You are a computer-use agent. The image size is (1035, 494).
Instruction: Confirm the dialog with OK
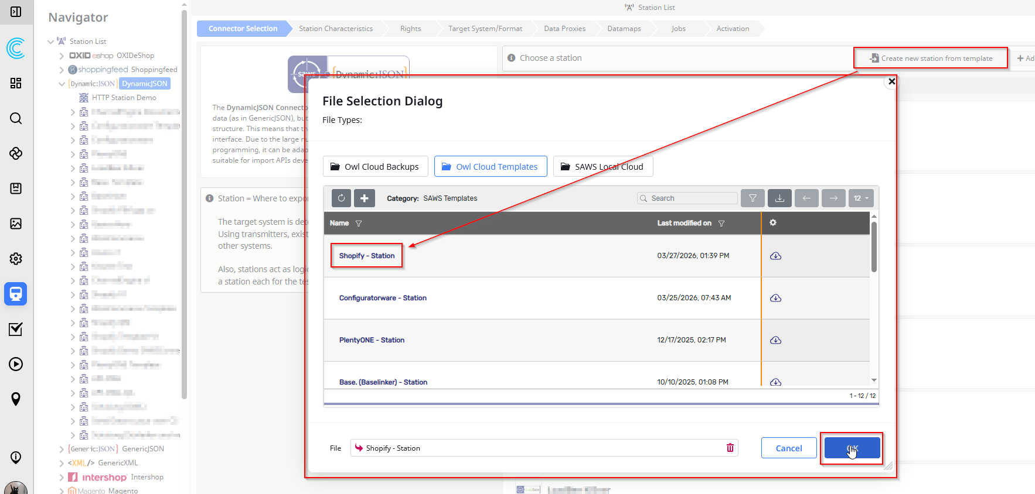click(x=852, y=448)
